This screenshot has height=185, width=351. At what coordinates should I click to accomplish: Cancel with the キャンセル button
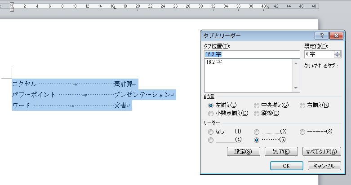click(324, 166)
